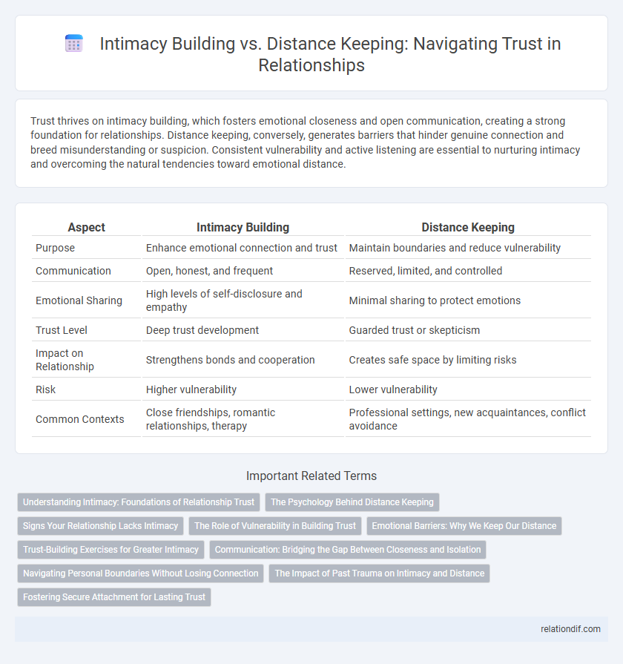
Task: Click the 'Intimacy Building' column header
Action: (x=243, y=228)
